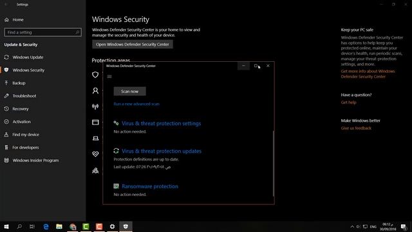
Task: Click the Virus & threat protection shield icon
Action: [x=95, y=75]
